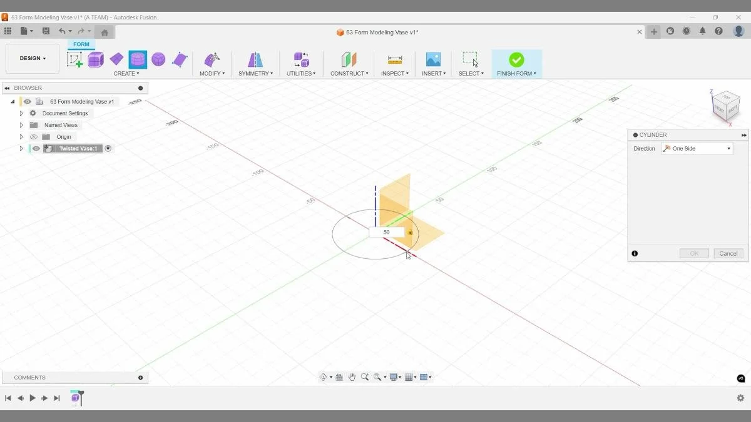Click the Finish Form green checkmark

coord(516,59)
